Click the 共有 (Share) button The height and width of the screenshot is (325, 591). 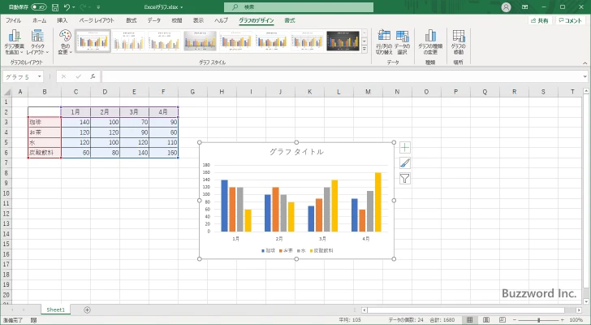click(540, 21)
